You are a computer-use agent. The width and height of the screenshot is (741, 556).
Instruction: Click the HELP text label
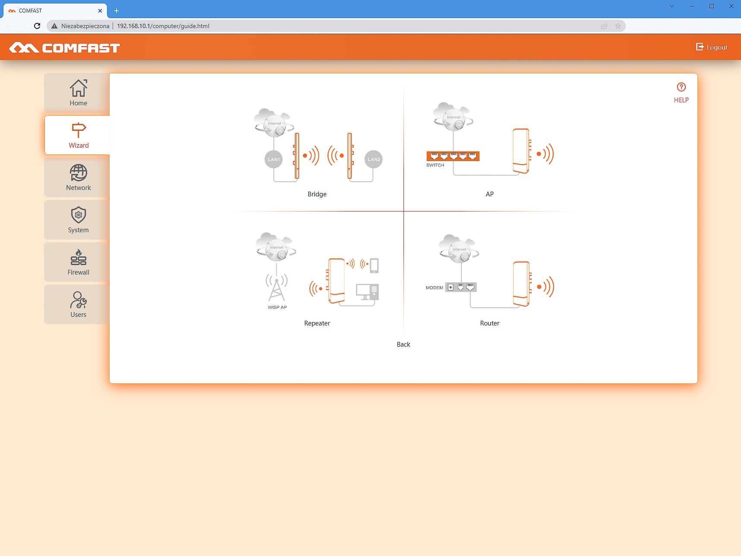coord(681,100)
